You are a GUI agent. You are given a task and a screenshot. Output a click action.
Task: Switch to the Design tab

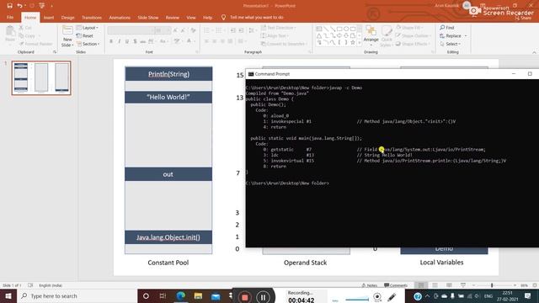coord(67,17)
